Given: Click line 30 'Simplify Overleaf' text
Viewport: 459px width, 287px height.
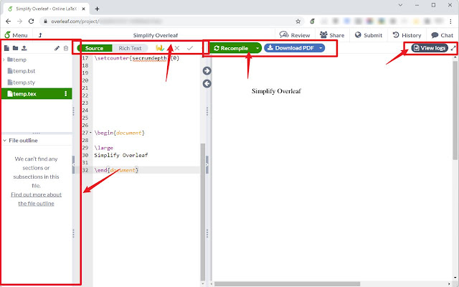Looking at the screenshot, I should [x=121, y=155].
